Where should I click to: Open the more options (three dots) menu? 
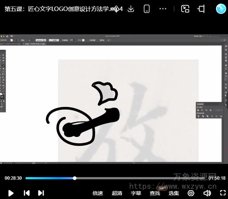pyautogui.click(x=163, y=9)
